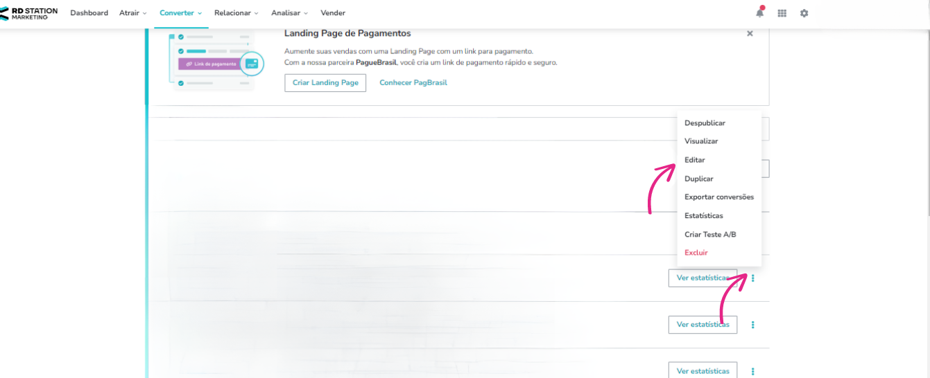Go to Dashboard in the top navigation
Viewport: 930px width, 378px height.
89,13
